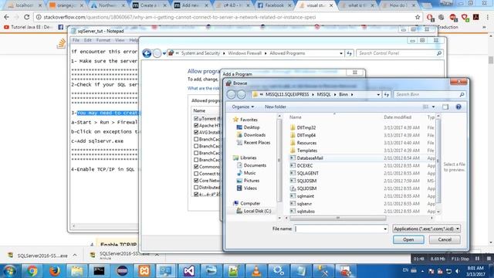This screenshot has width=494, height=278.
Task: Toggle the Connect to checkbox
Action: (x=196, y=174)
